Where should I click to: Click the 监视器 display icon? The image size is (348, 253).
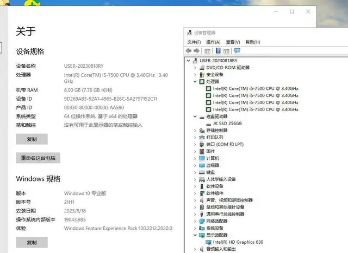coord(202,165)
